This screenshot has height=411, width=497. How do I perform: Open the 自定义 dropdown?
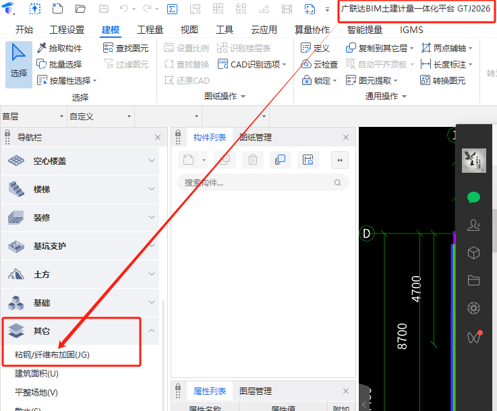coord(100,116)
